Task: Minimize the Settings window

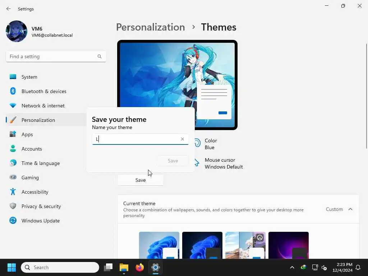Action: click(x=326, y=6)
